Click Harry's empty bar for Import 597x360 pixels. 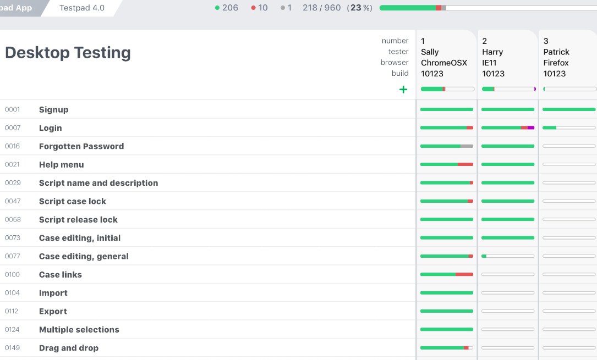click(508, 293)
